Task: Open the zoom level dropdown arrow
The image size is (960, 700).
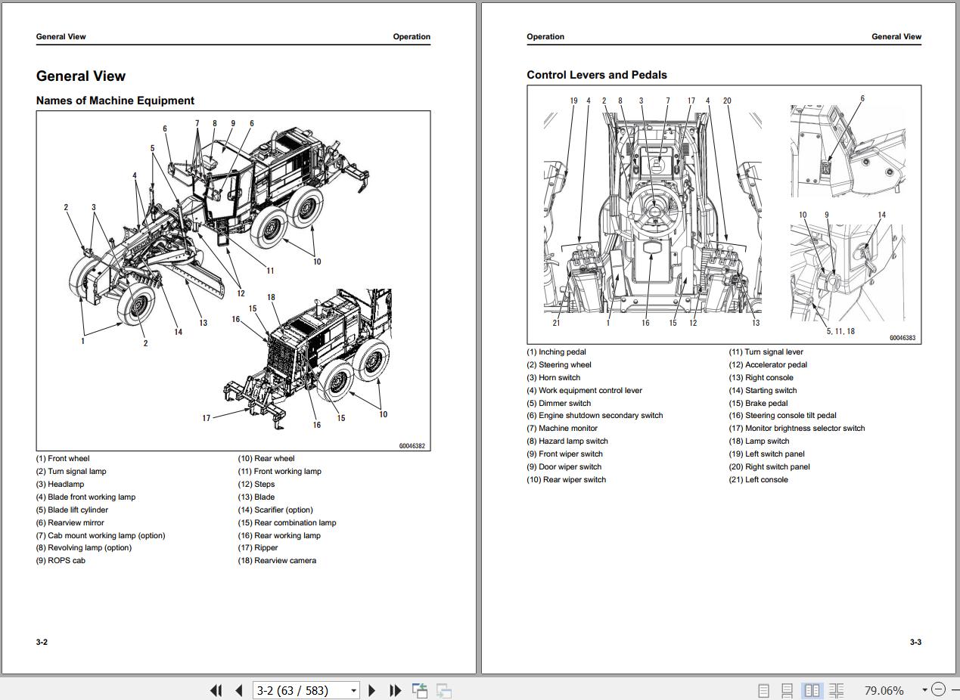Action: (924, 690)
